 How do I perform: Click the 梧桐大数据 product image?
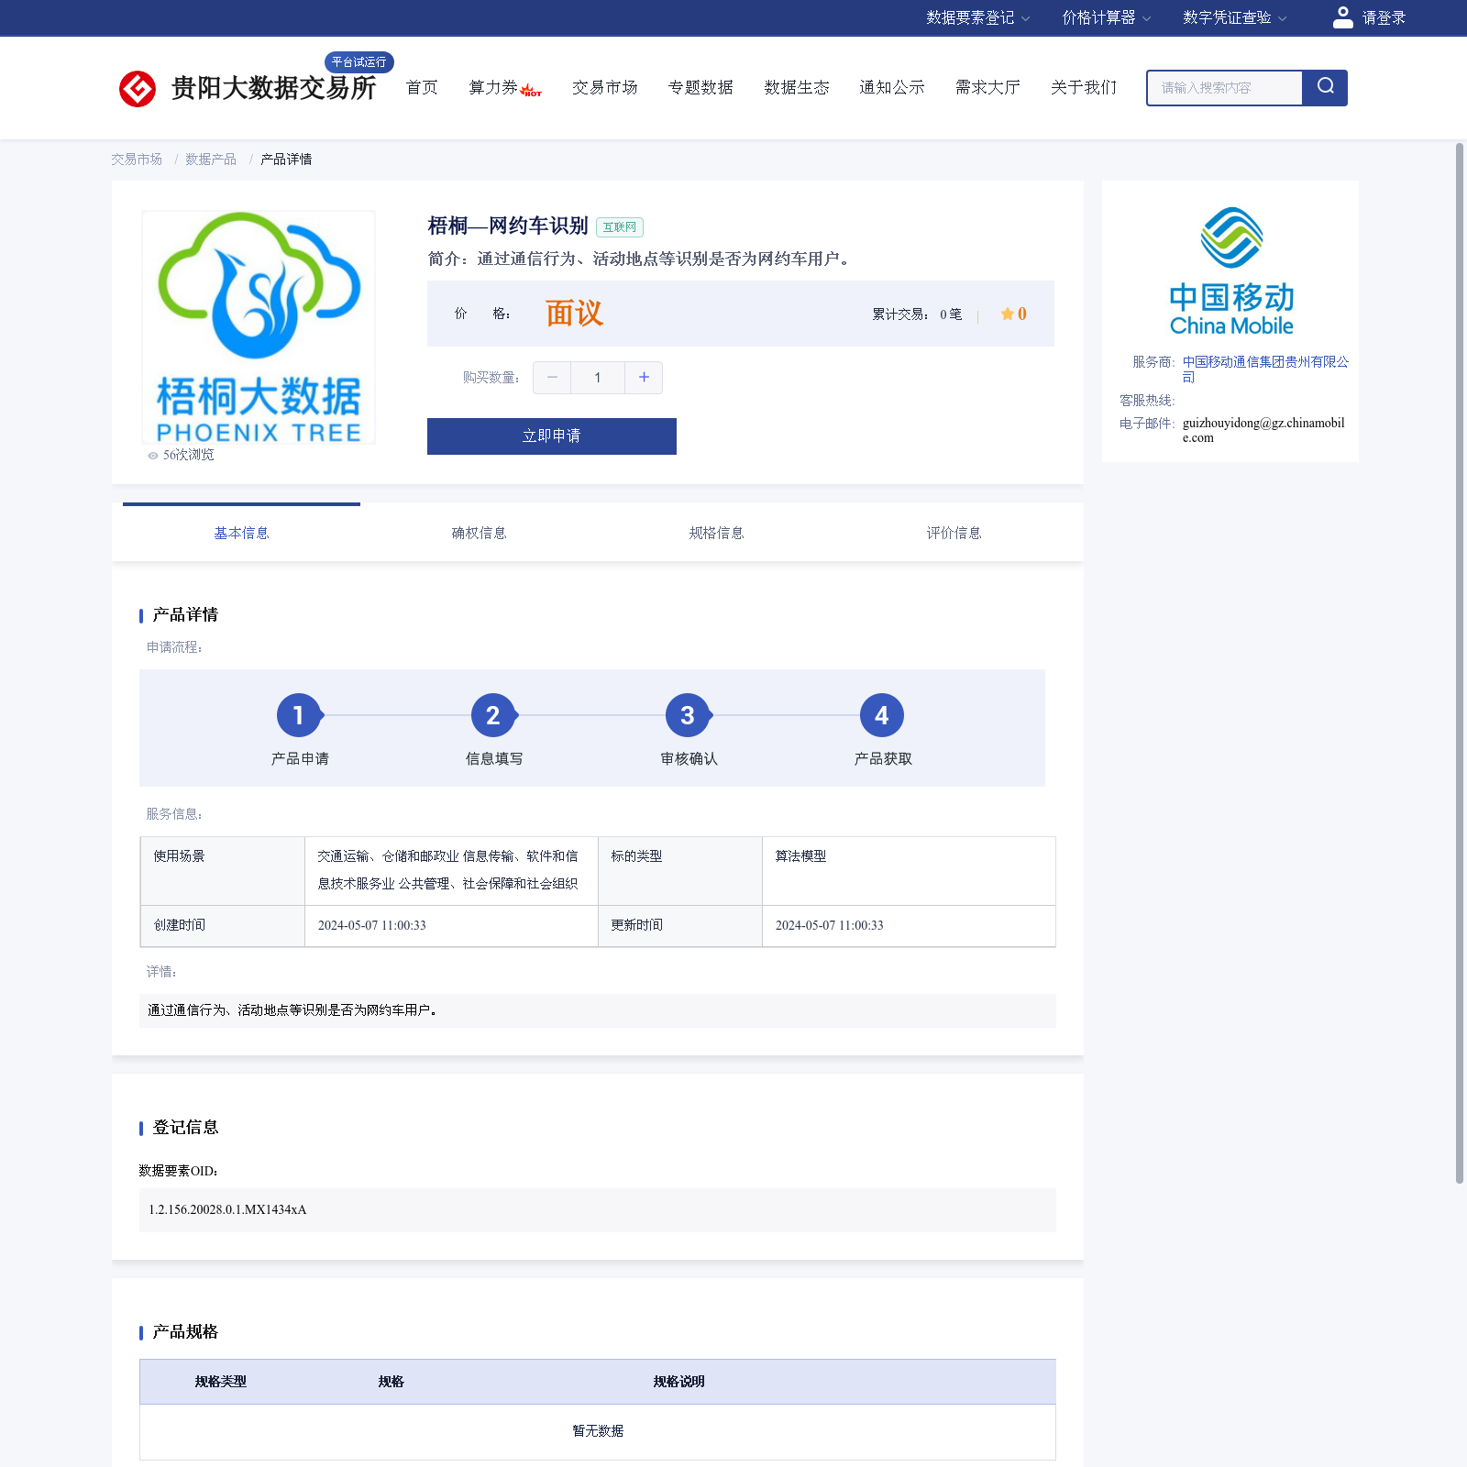258,327
